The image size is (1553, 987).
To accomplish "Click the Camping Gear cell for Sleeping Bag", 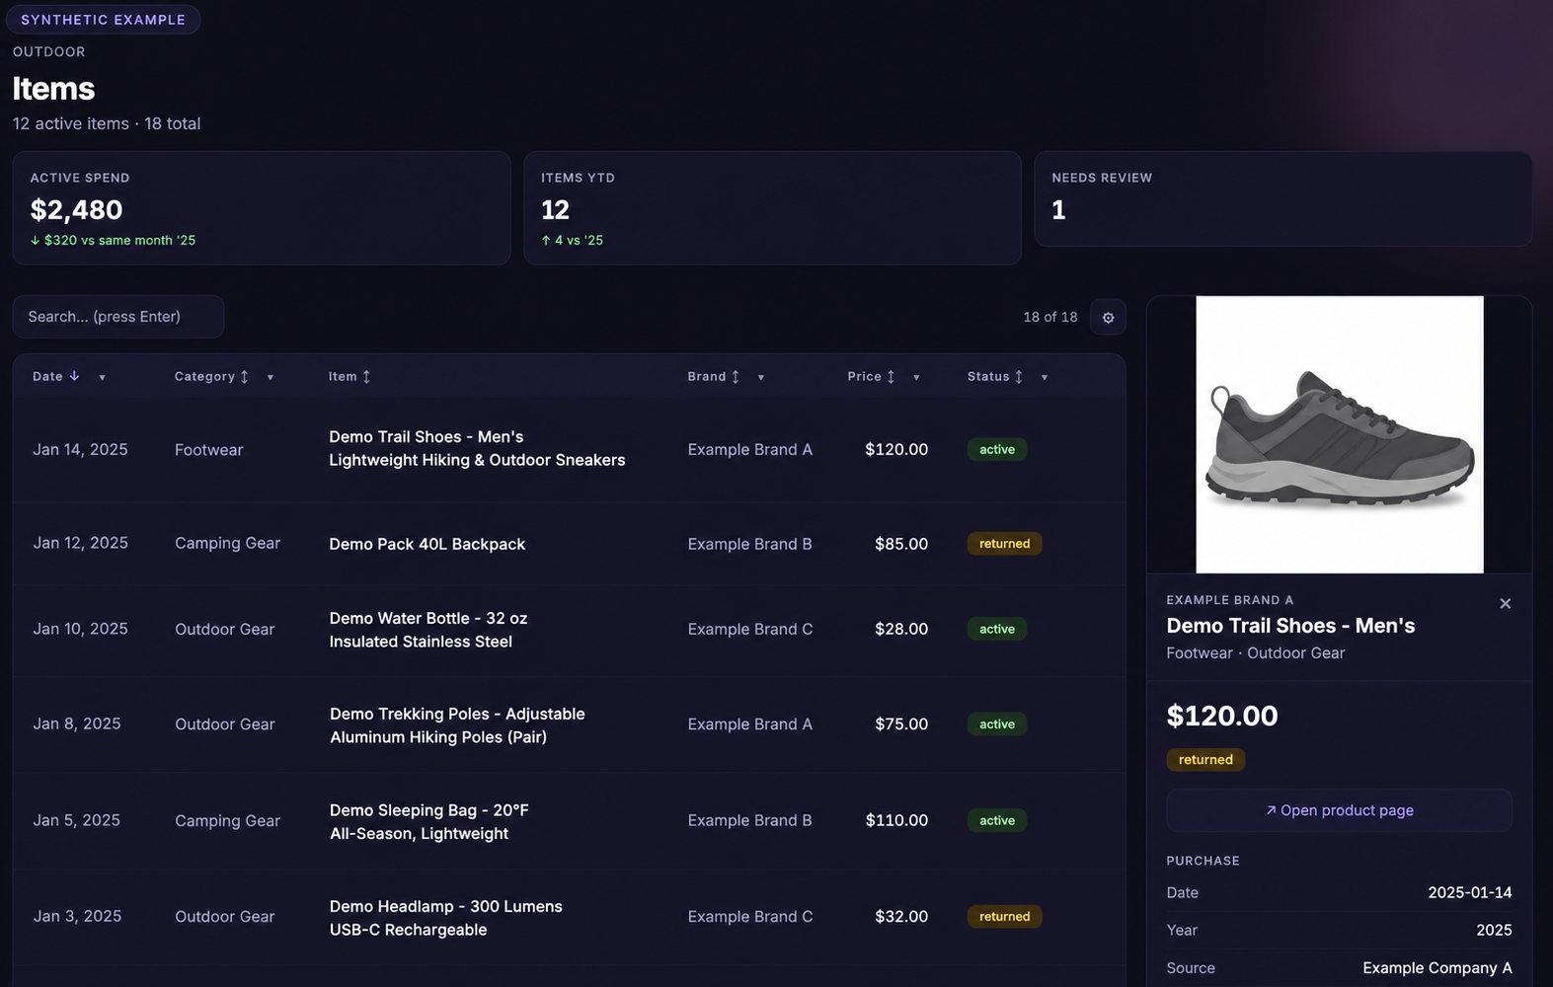I will [x=228, y=820].
